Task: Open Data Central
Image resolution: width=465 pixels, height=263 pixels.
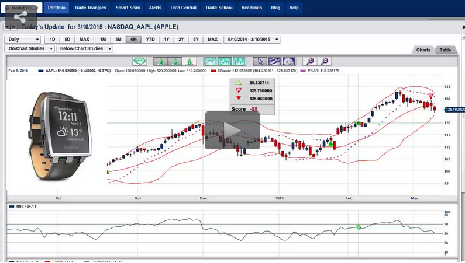Action: pos(183,8)
